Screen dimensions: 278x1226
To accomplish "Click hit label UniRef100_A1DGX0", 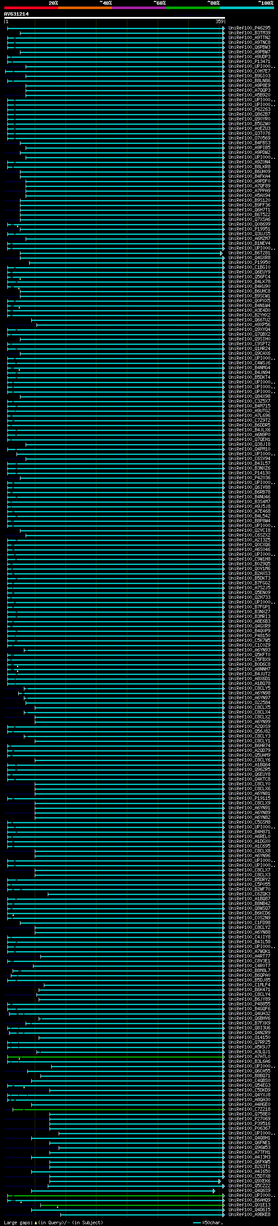I will click(249, 842).
